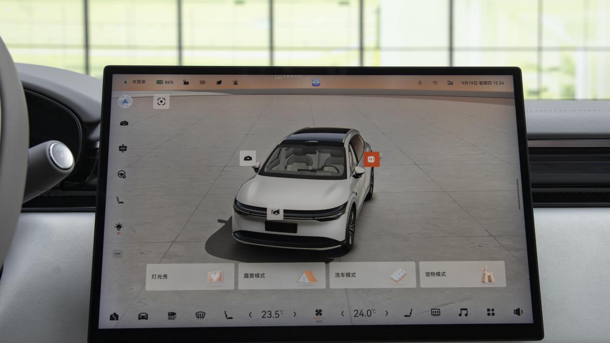The image size is (610, 343).
Task: Open the navigation arrow icon in sidebar
Action: coord(125,101)
